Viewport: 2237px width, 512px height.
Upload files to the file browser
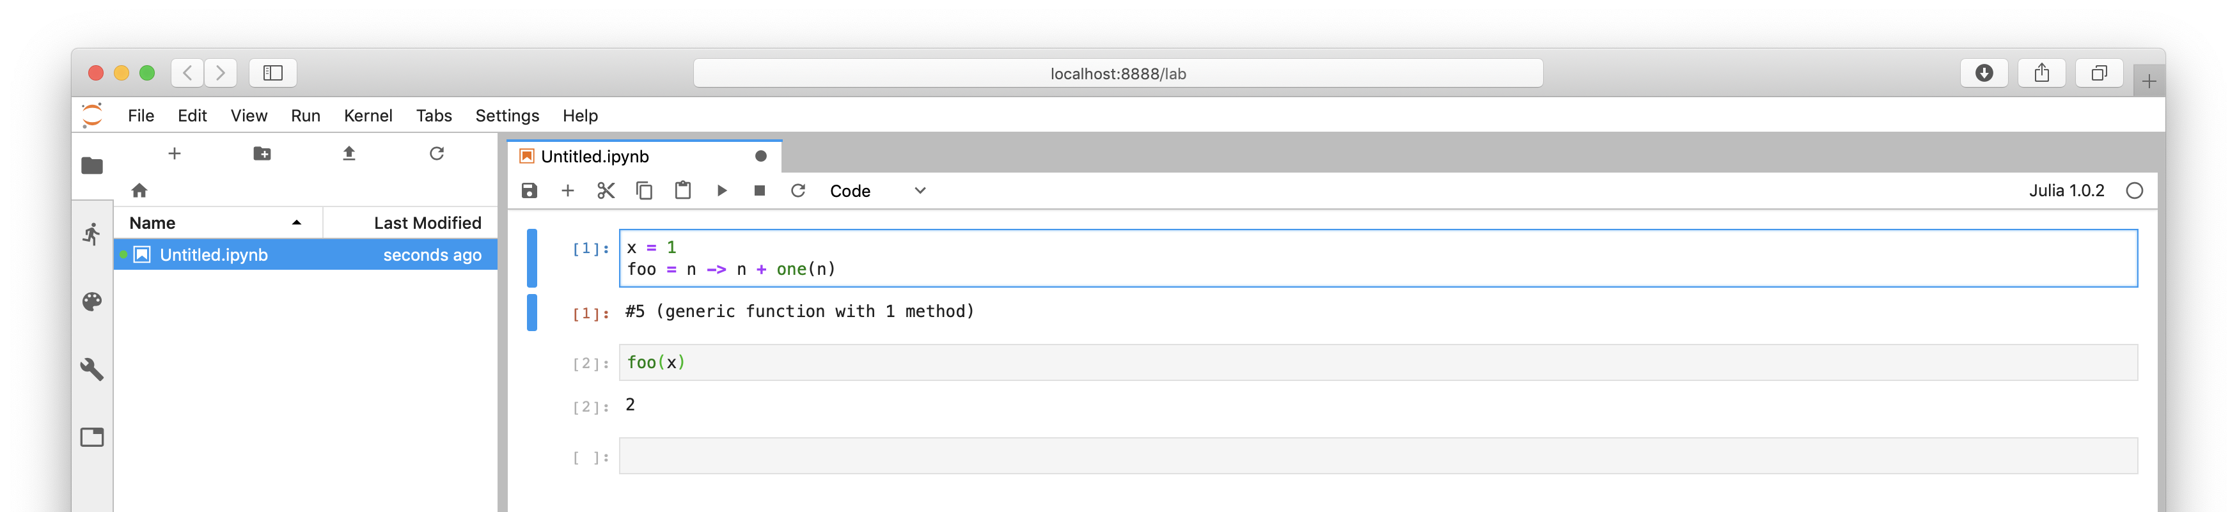coord(349,153)
